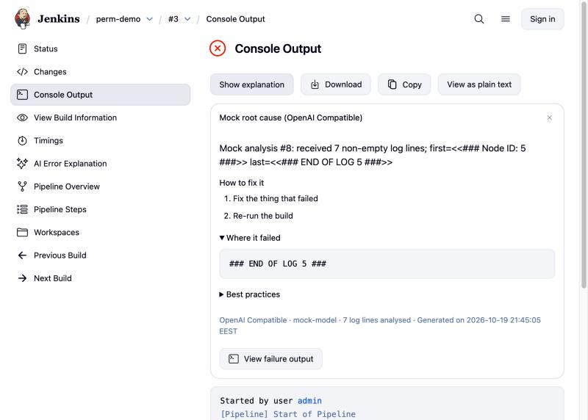
Task: Expand the Best practices section
Action: tap(250, 294)
